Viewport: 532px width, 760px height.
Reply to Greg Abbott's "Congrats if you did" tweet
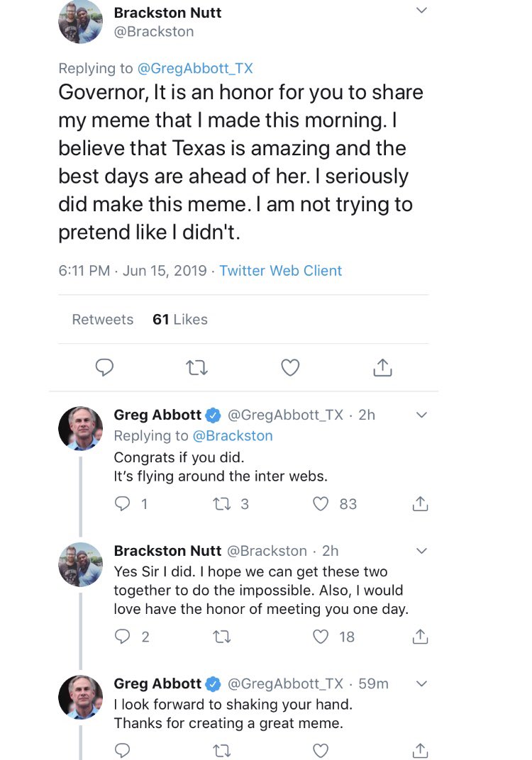pos(123,504)
